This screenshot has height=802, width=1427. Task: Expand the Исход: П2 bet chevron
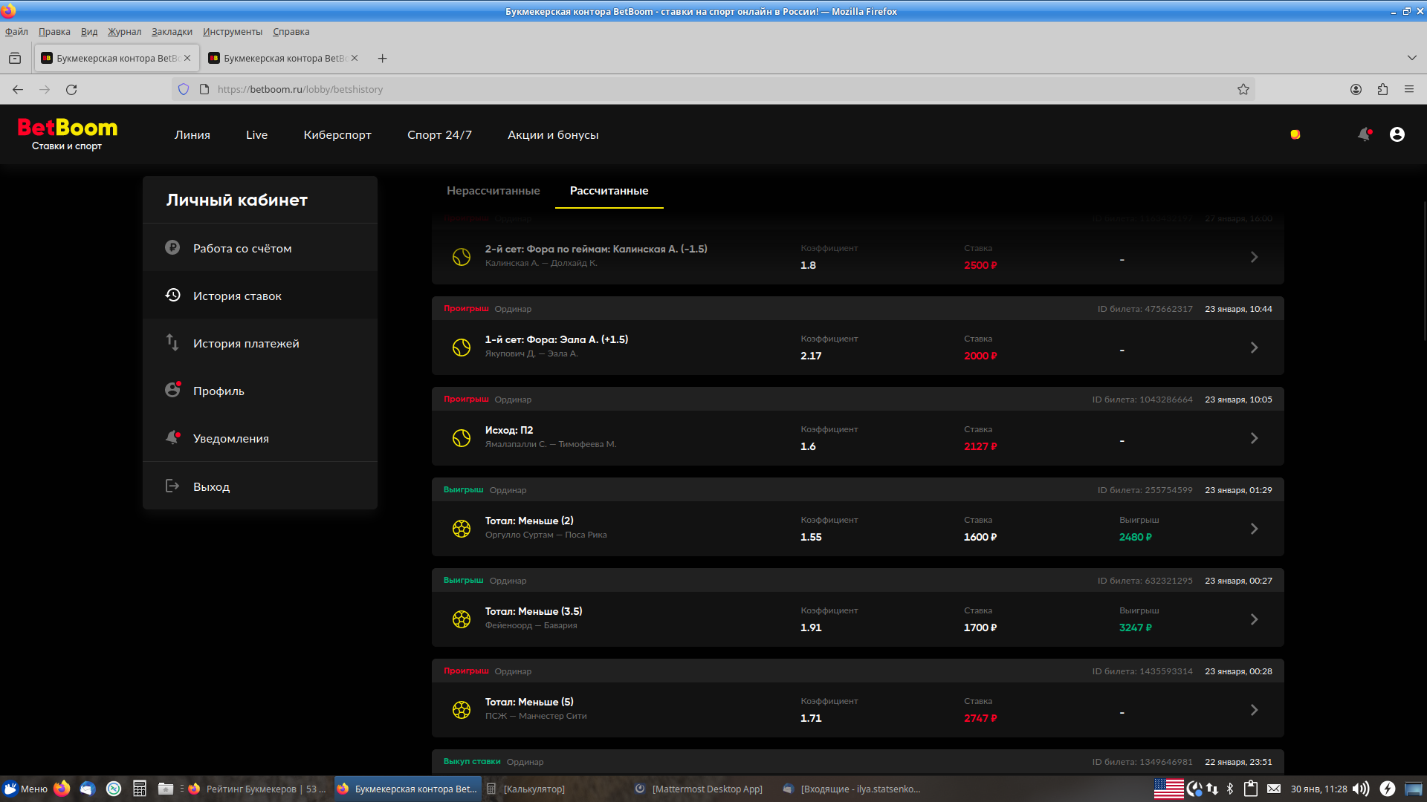[x=1254, y=438]
